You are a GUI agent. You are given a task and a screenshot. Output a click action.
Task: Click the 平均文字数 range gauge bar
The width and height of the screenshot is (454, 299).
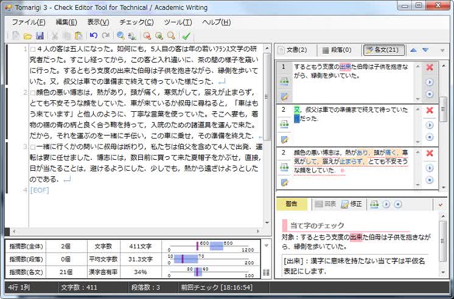[x=211, y=259]
